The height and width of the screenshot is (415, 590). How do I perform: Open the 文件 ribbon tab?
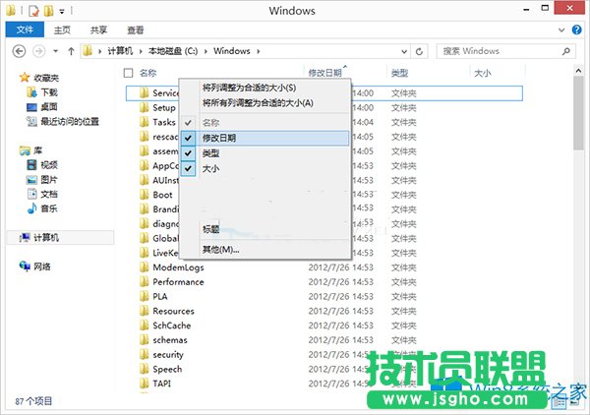(x=25, y=30)
